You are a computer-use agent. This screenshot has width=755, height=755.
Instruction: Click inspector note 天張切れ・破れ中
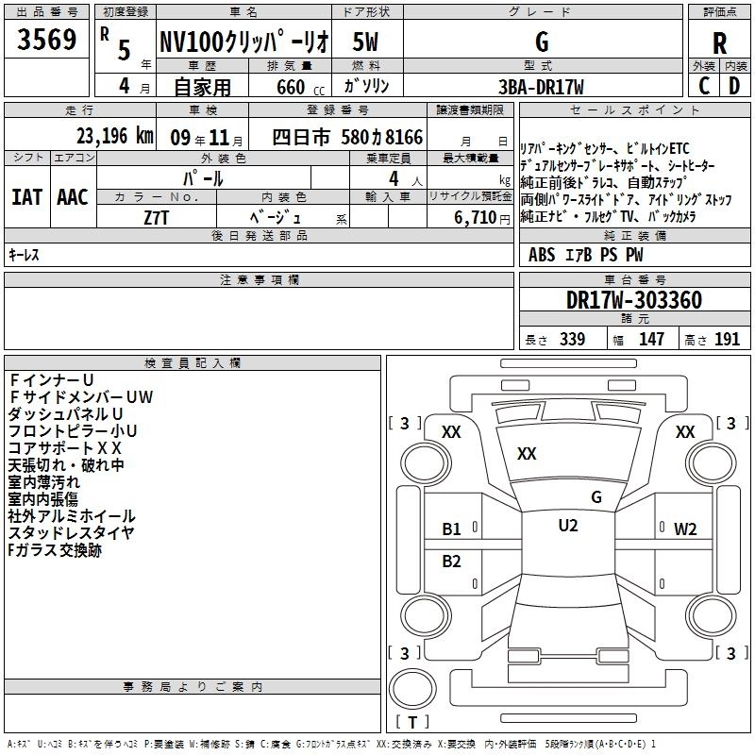pos(66,465)
